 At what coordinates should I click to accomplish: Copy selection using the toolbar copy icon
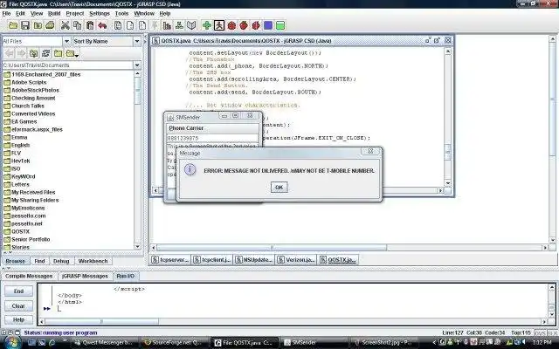tap(78, 25)
